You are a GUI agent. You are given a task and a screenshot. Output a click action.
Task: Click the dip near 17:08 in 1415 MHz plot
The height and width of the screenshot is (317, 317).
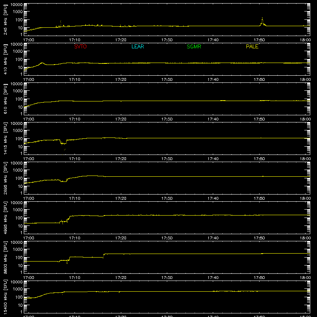tap(63, 142)
